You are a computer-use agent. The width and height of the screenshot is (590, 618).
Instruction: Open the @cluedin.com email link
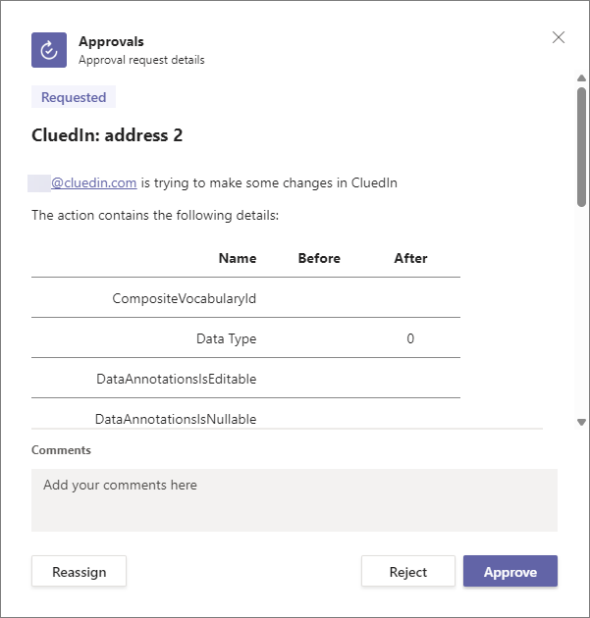(x=93, y=182)
